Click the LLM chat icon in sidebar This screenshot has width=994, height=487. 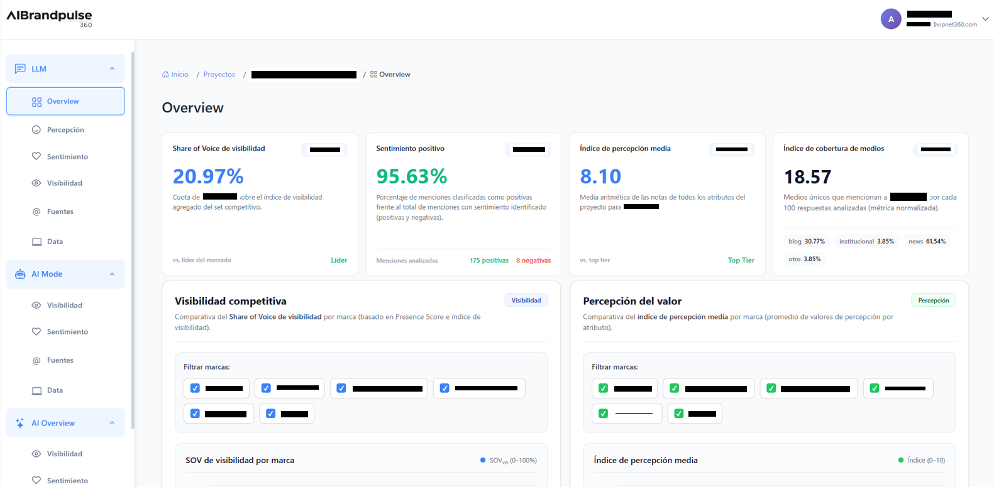pos(20,68)
